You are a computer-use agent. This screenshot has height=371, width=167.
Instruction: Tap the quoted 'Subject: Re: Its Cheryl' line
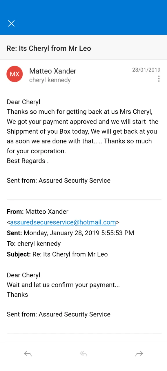57,254
